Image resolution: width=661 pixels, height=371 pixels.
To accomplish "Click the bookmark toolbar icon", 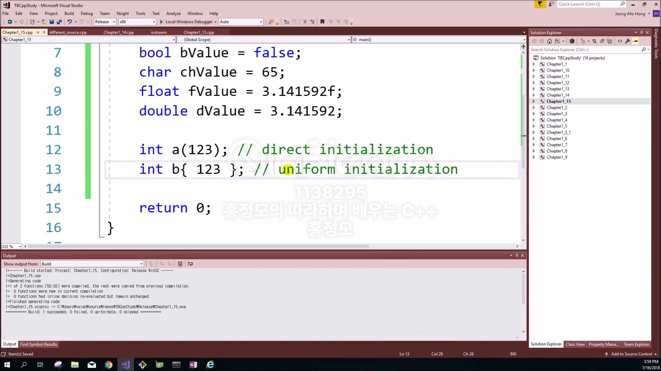I will click(x=322, y=22).
